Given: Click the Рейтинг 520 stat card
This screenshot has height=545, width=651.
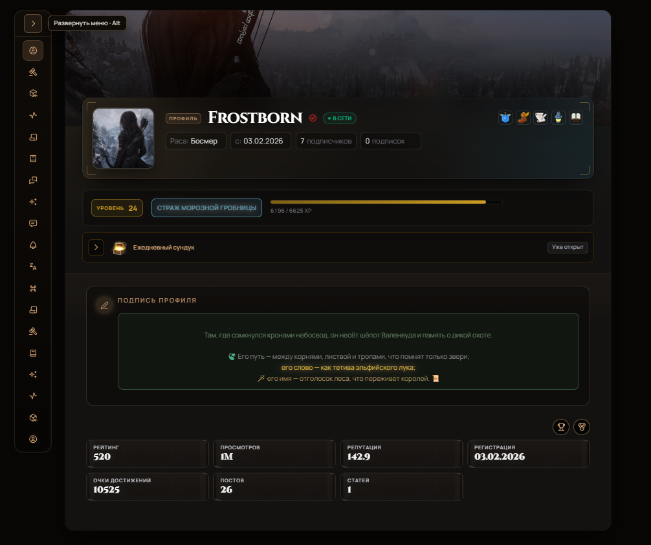Looking at the screenshot, I should [147, 454].
